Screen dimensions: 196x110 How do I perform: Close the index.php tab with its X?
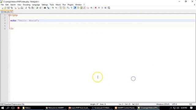(11, 12)
